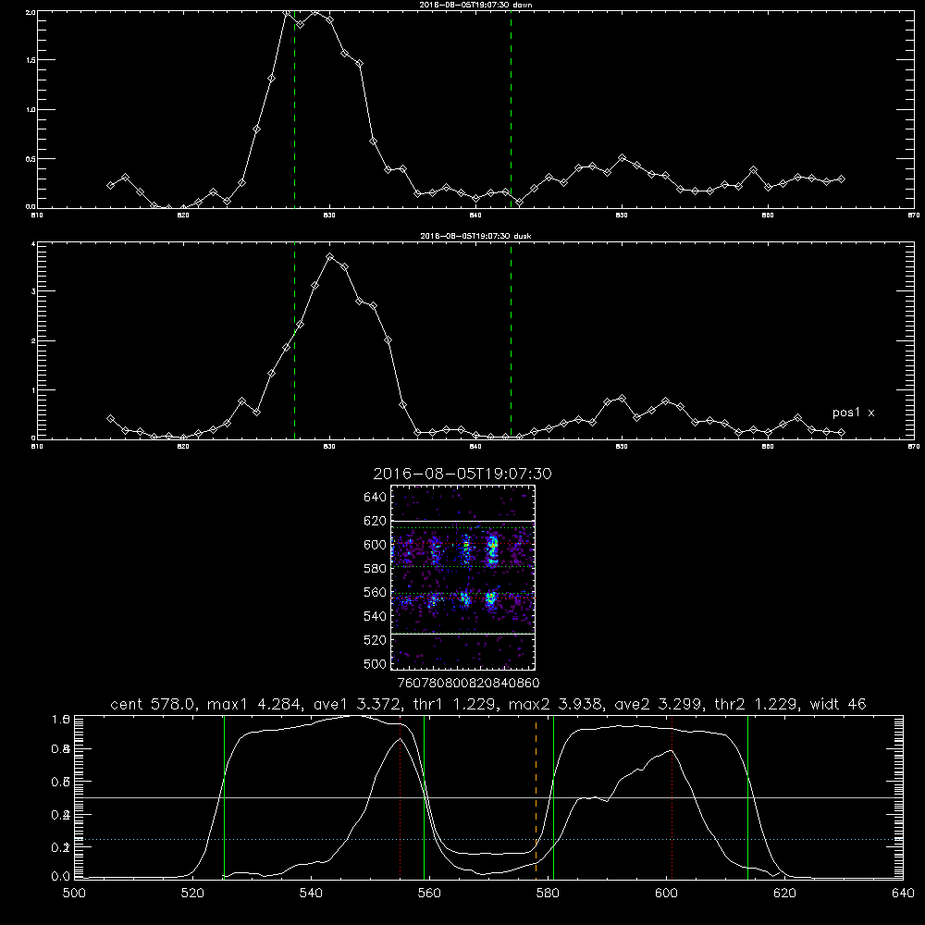Select "max2 3.938" in the statistics header
The image size is (925, 925).
point(555,704)
